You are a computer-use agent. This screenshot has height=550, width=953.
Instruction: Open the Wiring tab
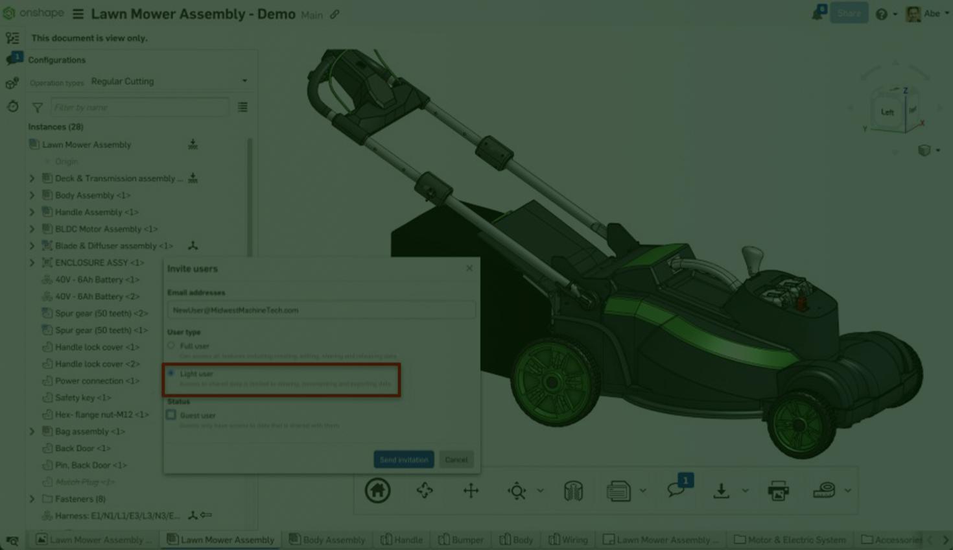click(569, 540)
